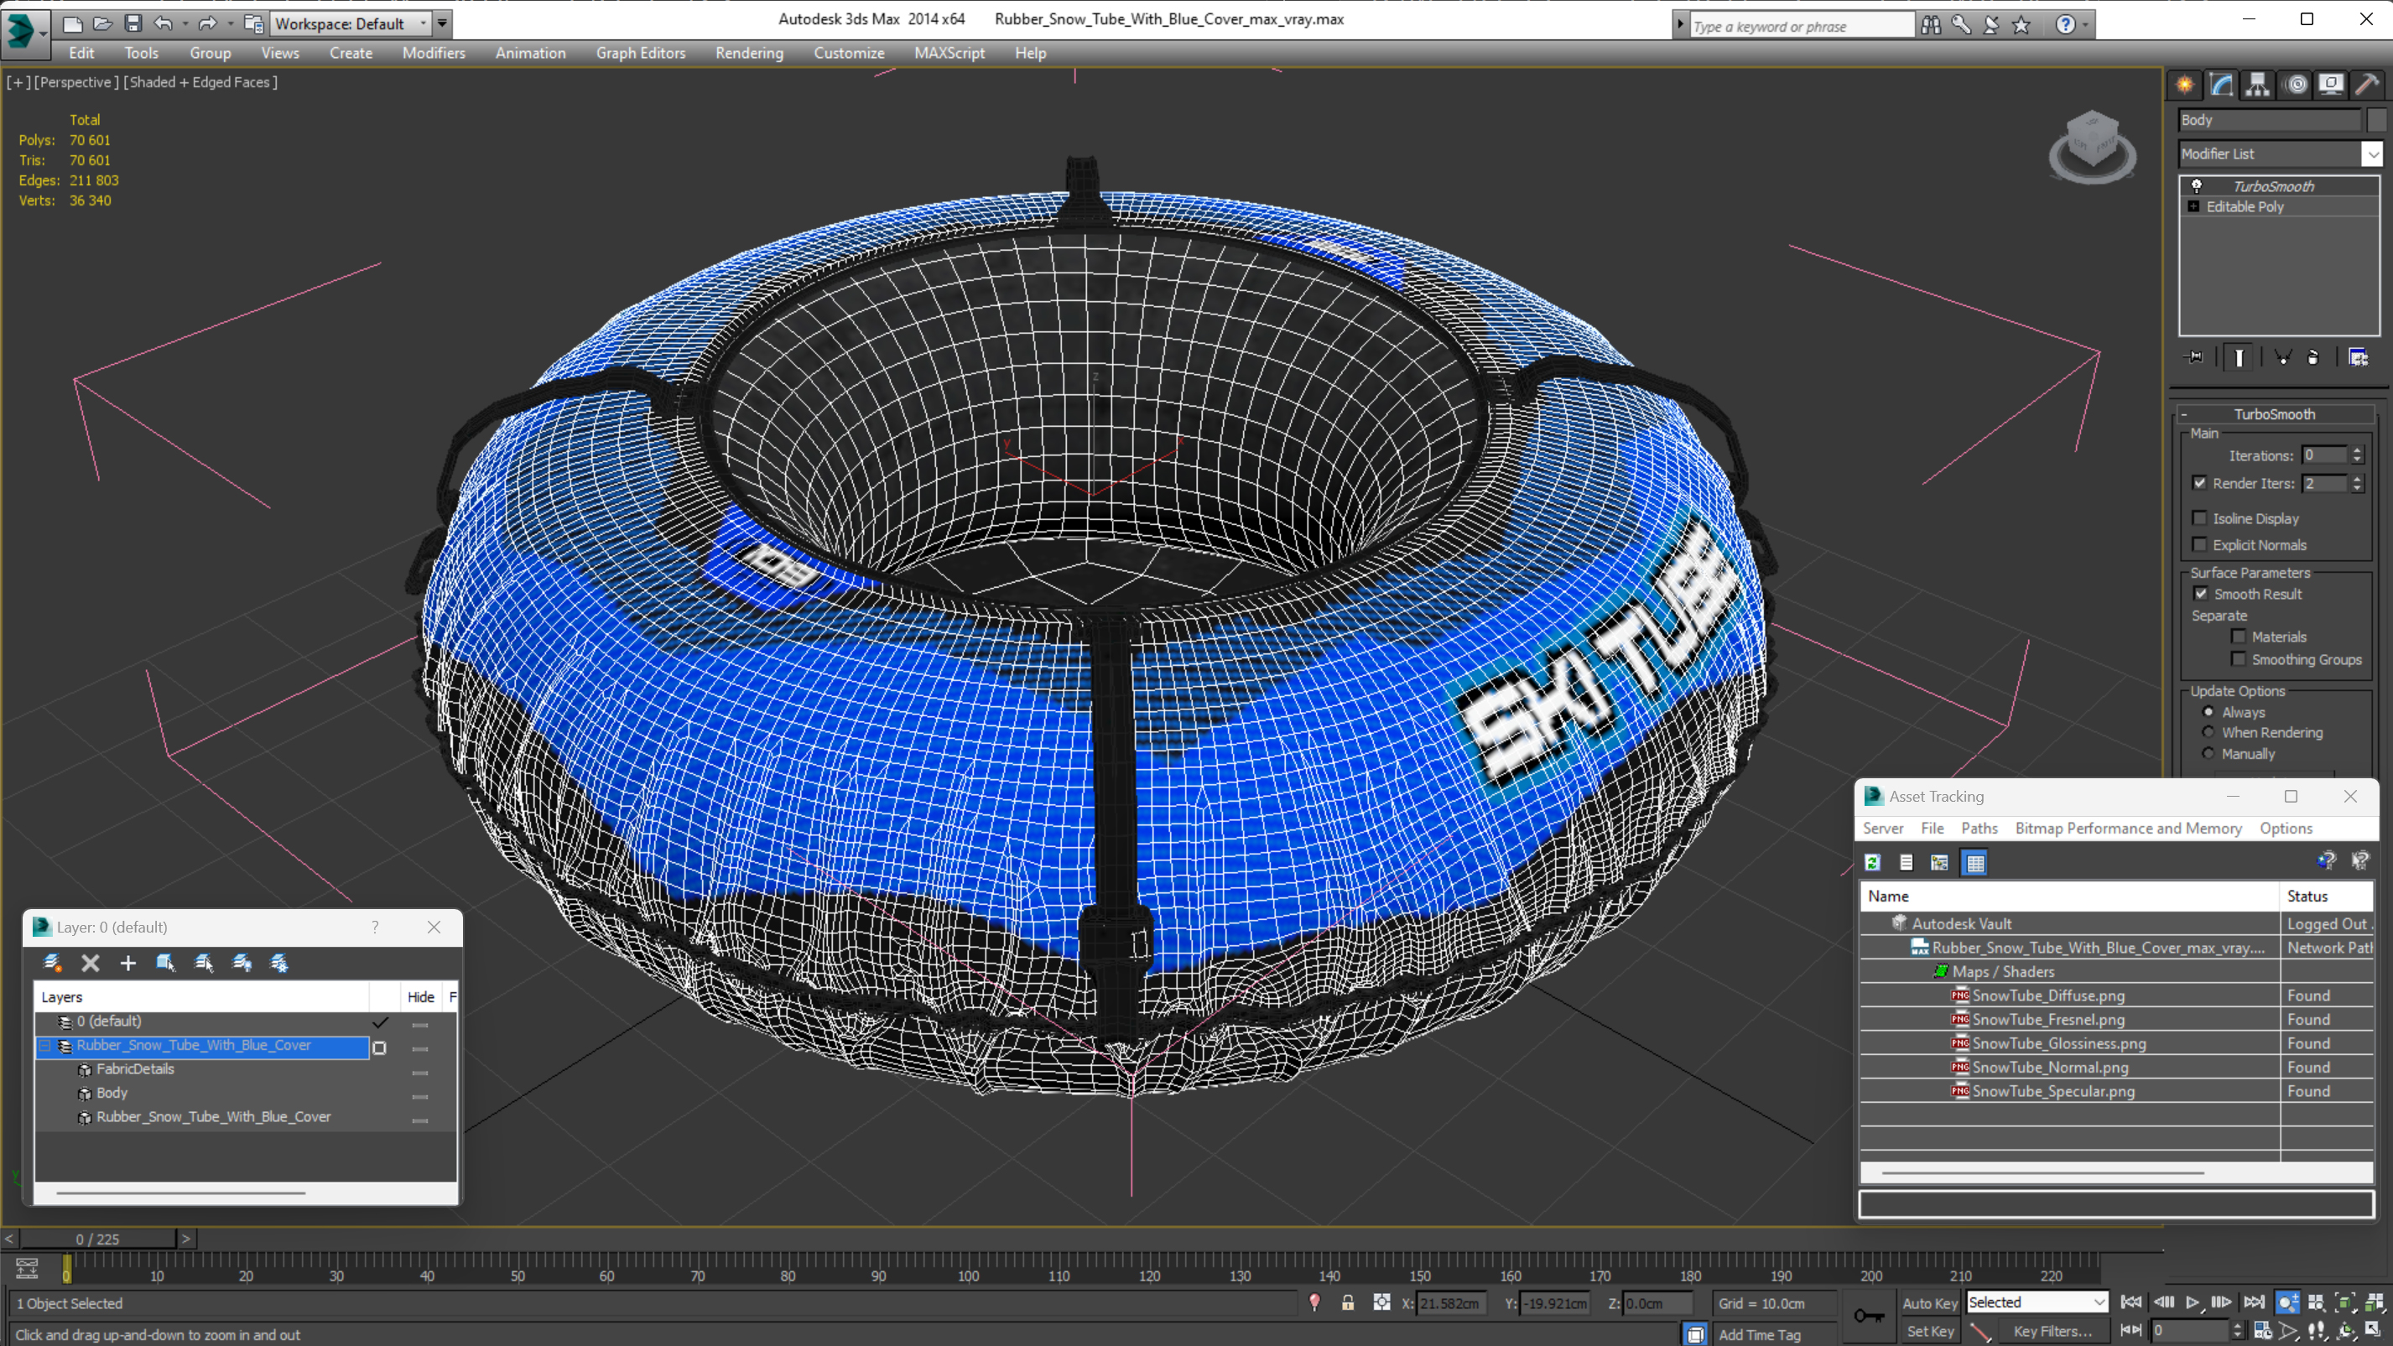Click the Undo arrow icon
This screenshot has height=1346, width=2393.
164,23
